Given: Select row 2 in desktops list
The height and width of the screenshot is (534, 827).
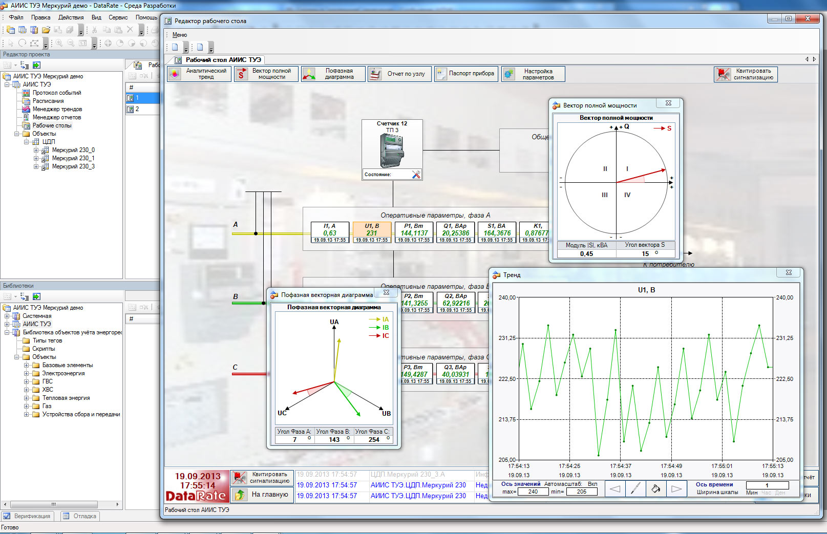Looking at the screenshot, I should pos(142,109).
